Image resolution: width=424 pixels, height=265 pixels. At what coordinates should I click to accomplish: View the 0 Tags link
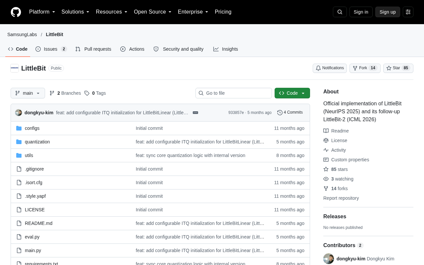pos(95,93)
